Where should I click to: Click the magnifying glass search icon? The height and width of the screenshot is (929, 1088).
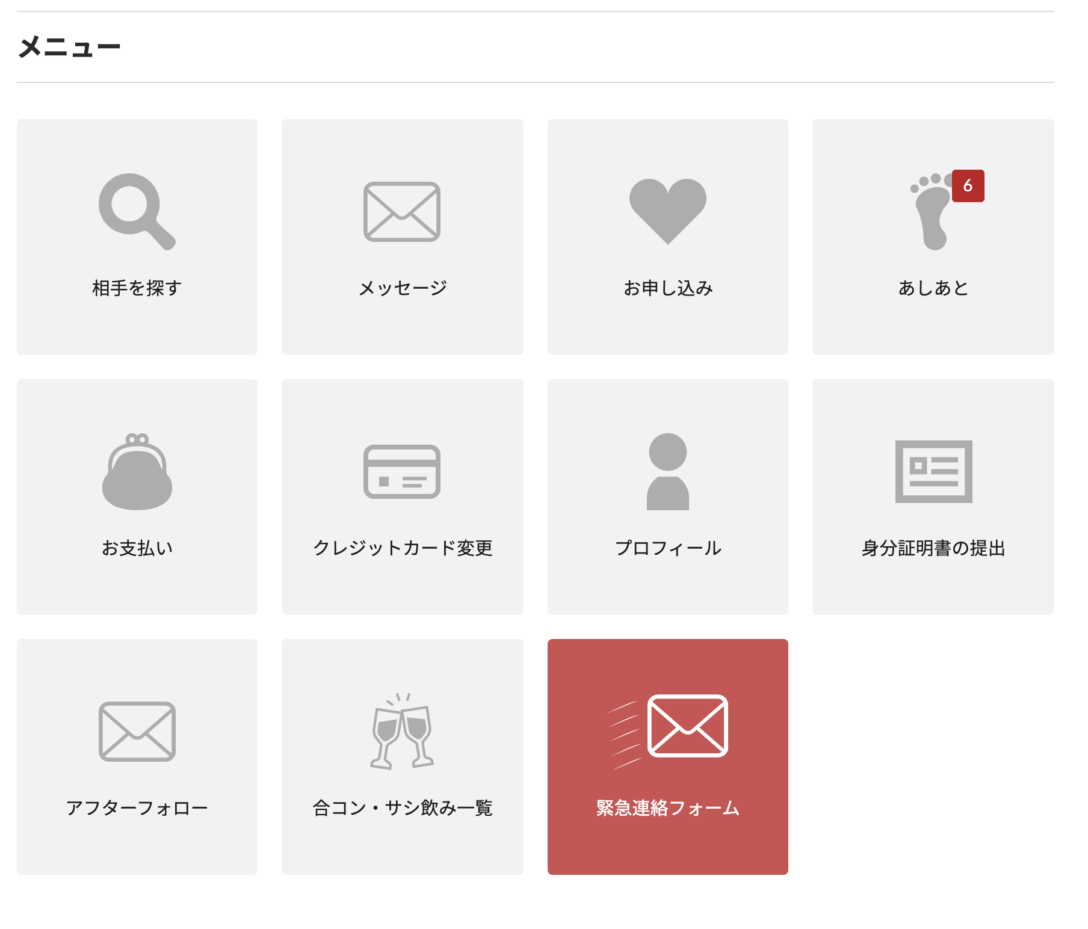point(137,212)
